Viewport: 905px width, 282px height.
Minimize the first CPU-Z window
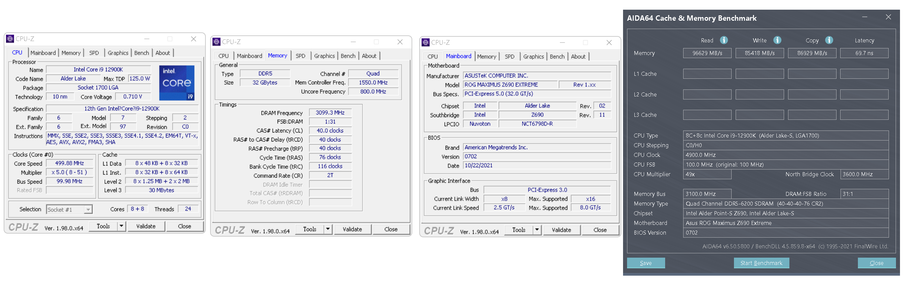tap(147, 39)
